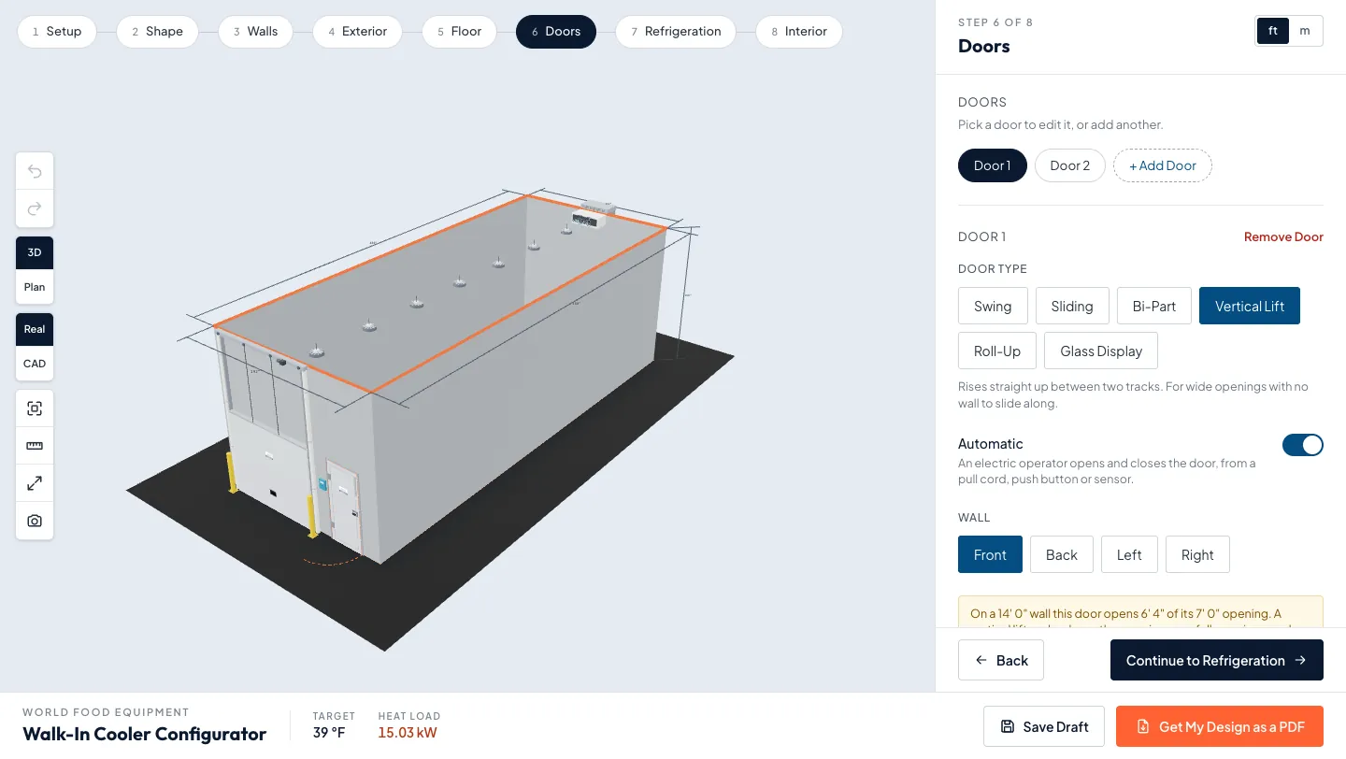Switch the viewport to 3D mode
Screen dimensions: 1346x759
pos(35,252)
